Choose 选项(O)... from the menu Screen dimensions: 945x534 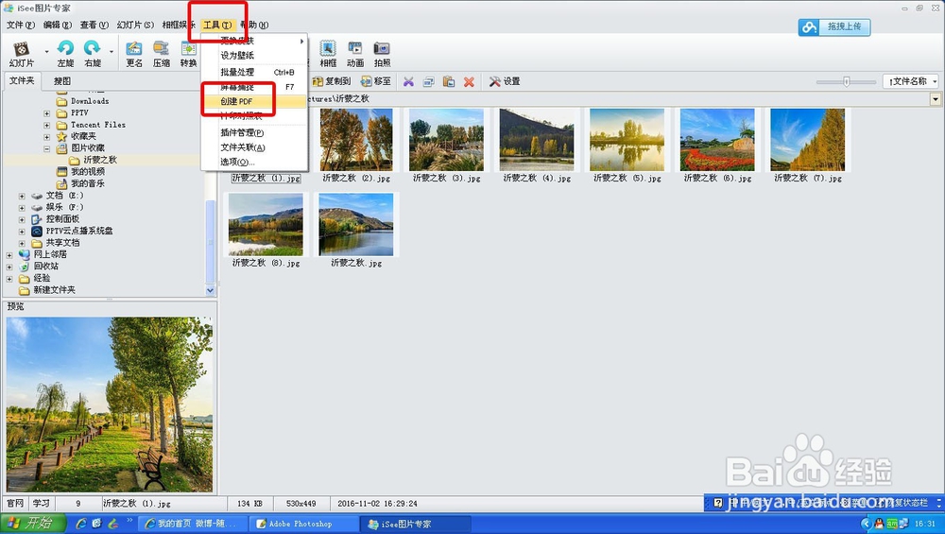tap(254, 162)
